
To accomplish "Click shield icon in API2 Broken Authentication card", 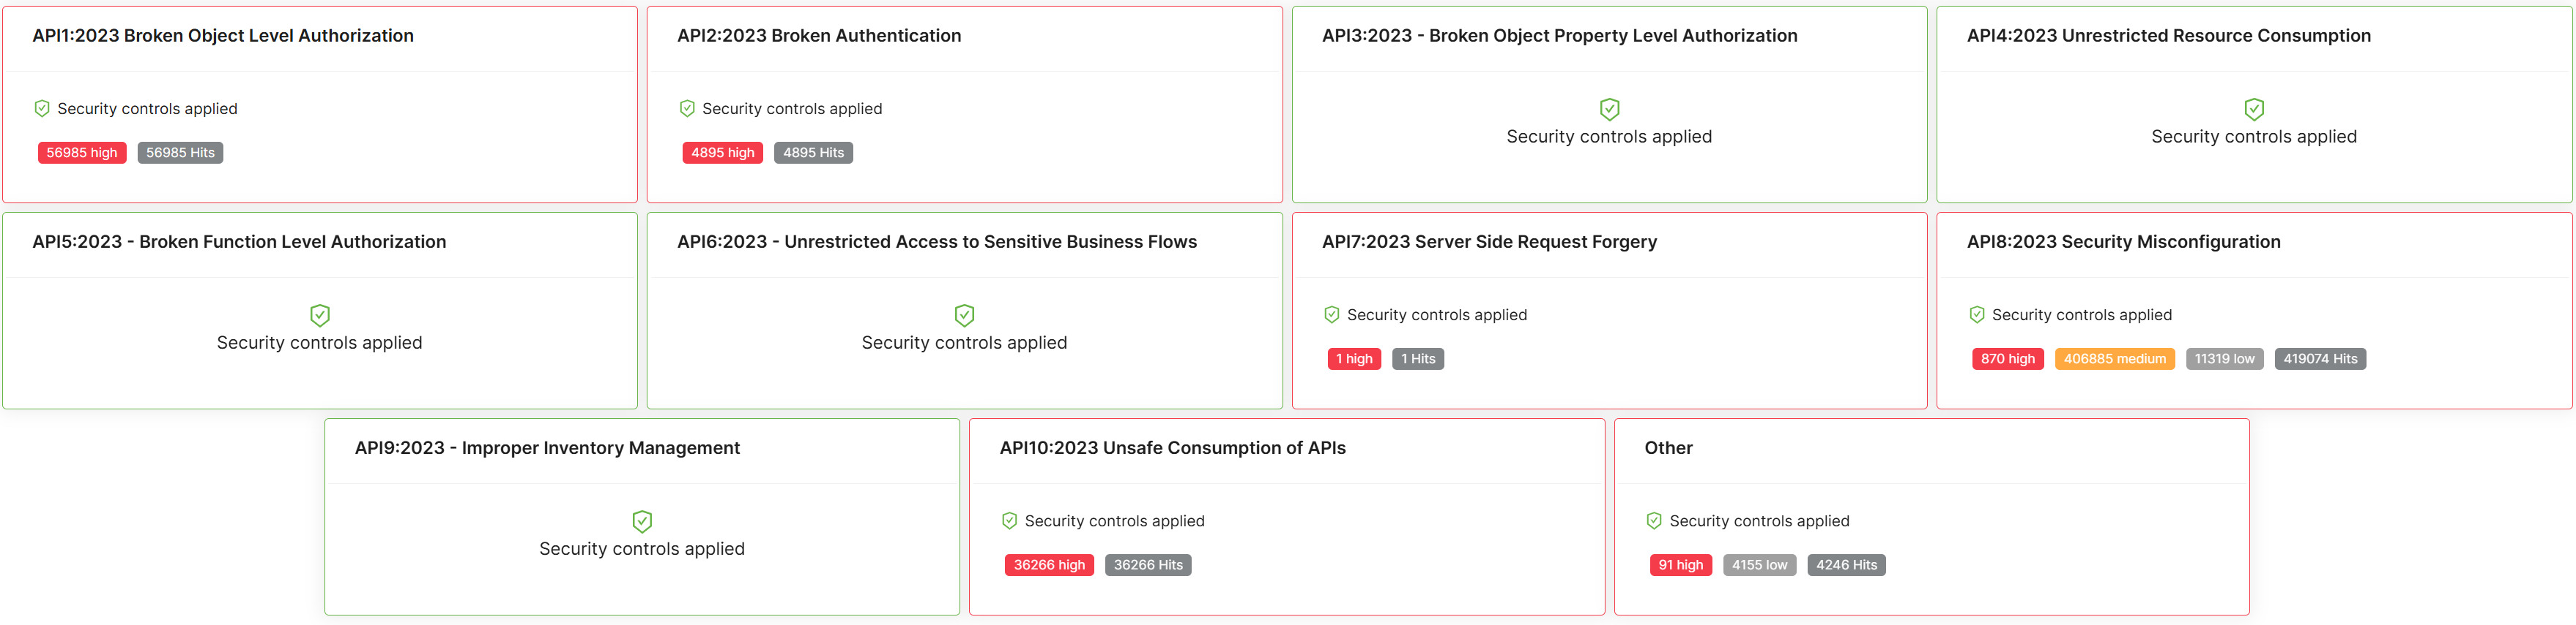I will 687,109.
